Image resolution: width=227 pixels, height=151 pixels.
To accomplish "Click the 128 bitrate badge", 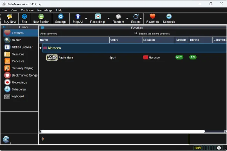I will point(193,57).
